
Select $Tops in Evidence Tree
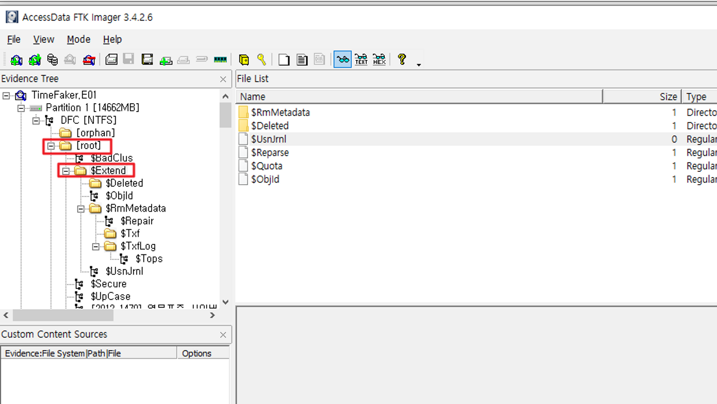[x=149, y=258]
